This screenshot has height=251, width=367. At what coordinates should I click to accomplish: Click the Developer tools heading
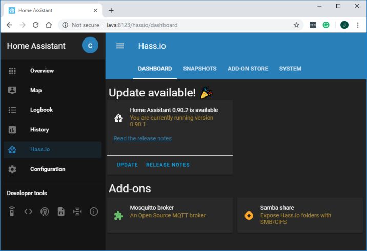27,193
